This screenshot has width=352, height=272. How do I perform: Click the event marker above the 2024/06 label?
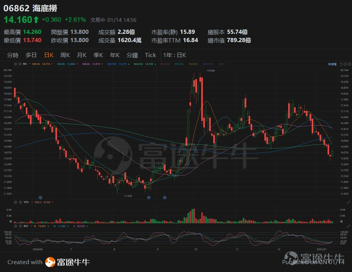41,198
